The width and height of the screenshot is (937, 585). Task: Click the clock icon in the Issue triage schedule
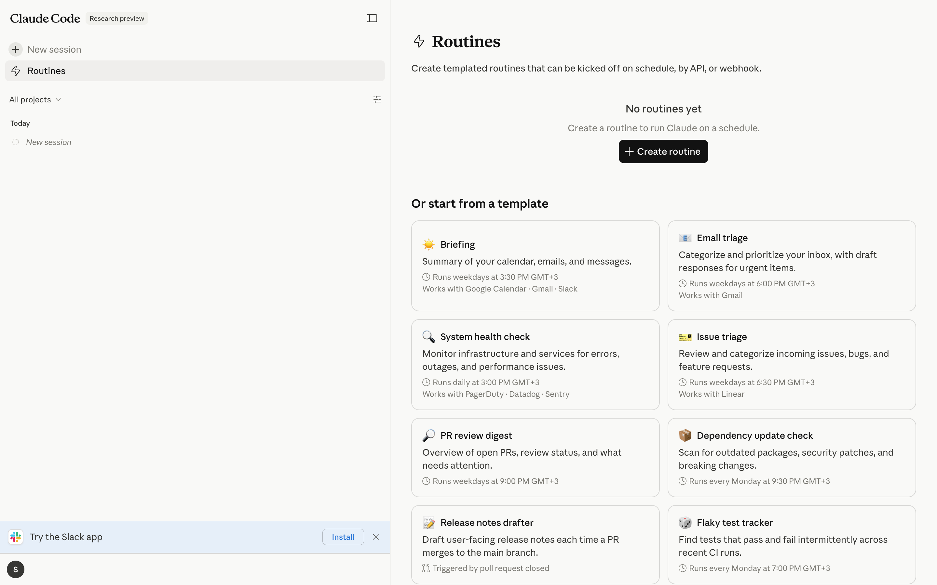683,382
